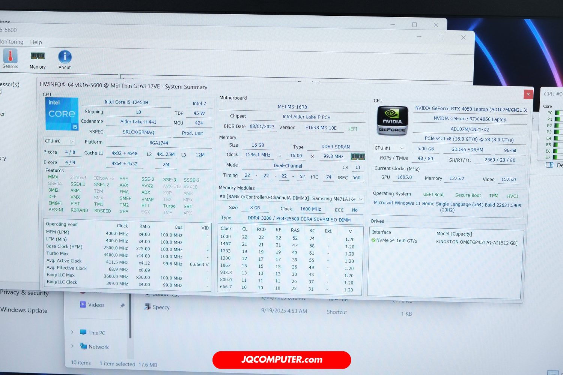Click the 16 GB memory size value
This screenshot has width=563, height=375.
258,145
